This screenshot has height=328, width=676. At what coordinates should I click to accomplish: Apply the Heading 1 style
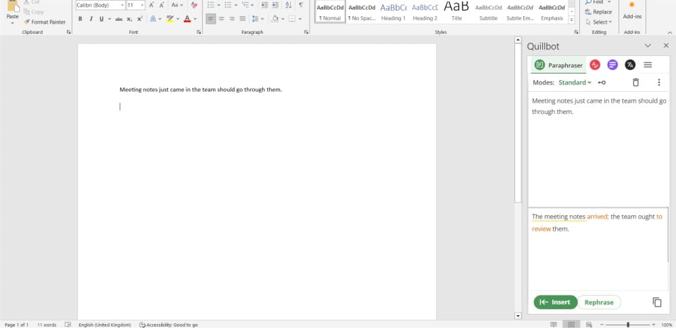(393, 12)
